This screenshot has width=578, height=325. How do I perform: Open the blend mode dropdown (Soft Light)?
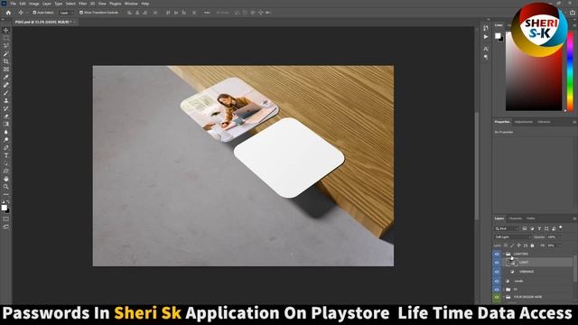pyautogui.click(x=512, y=237)
